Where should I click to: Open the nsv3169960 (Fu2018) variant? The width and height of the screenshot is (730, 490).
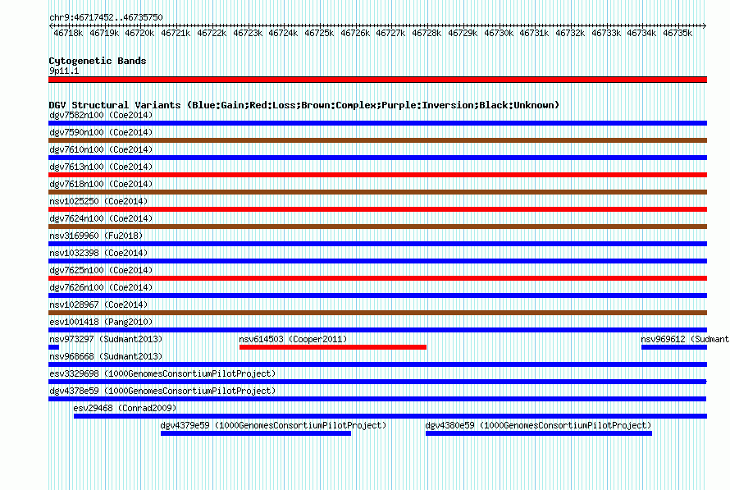[96, 236]
